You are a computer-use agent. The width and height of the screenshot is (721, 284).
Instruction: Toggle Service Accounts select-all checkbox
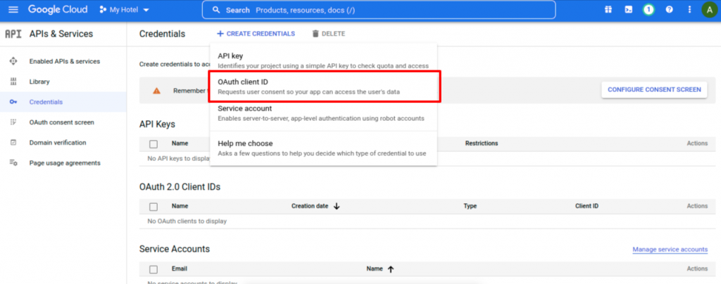[153, 269]
